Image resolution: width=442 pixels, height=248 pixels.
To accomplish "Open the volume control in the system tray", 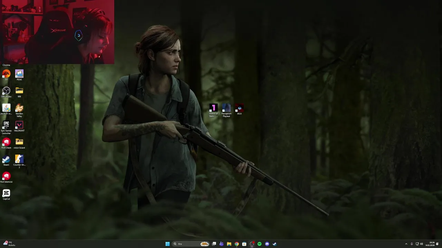I will coord(421,244).
